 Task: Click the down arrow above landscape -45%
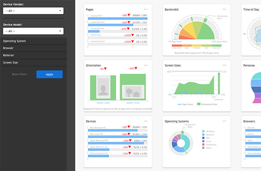pos(136,68)
